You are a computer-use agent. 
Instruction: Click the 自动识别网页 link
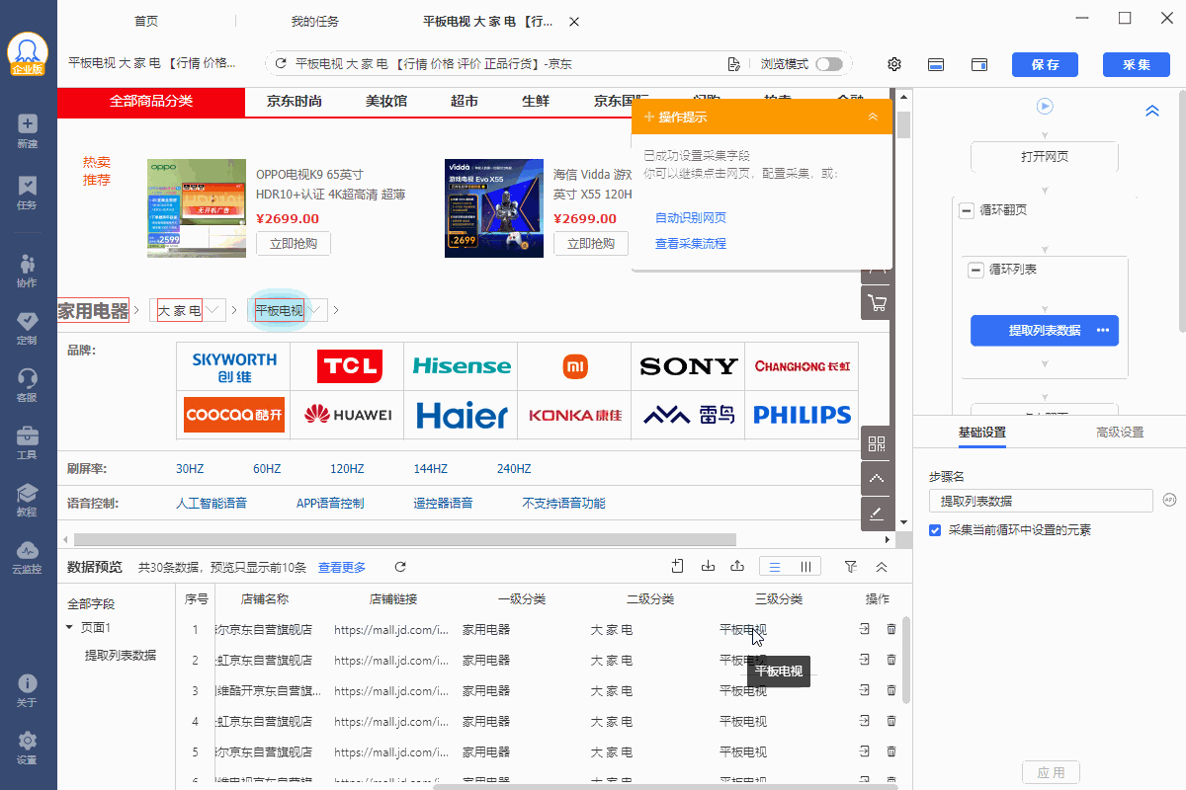691,218
